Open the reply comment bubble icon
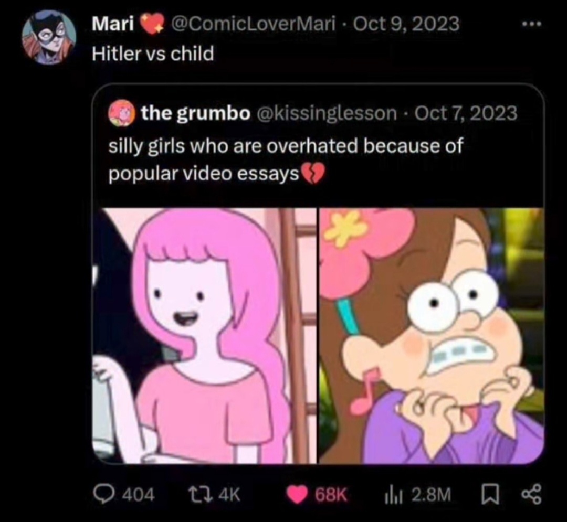567x522 pixels. 103,494
